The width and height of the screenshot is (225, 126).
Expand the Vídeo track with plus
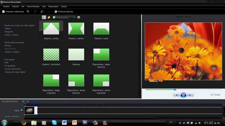(21, 110)
